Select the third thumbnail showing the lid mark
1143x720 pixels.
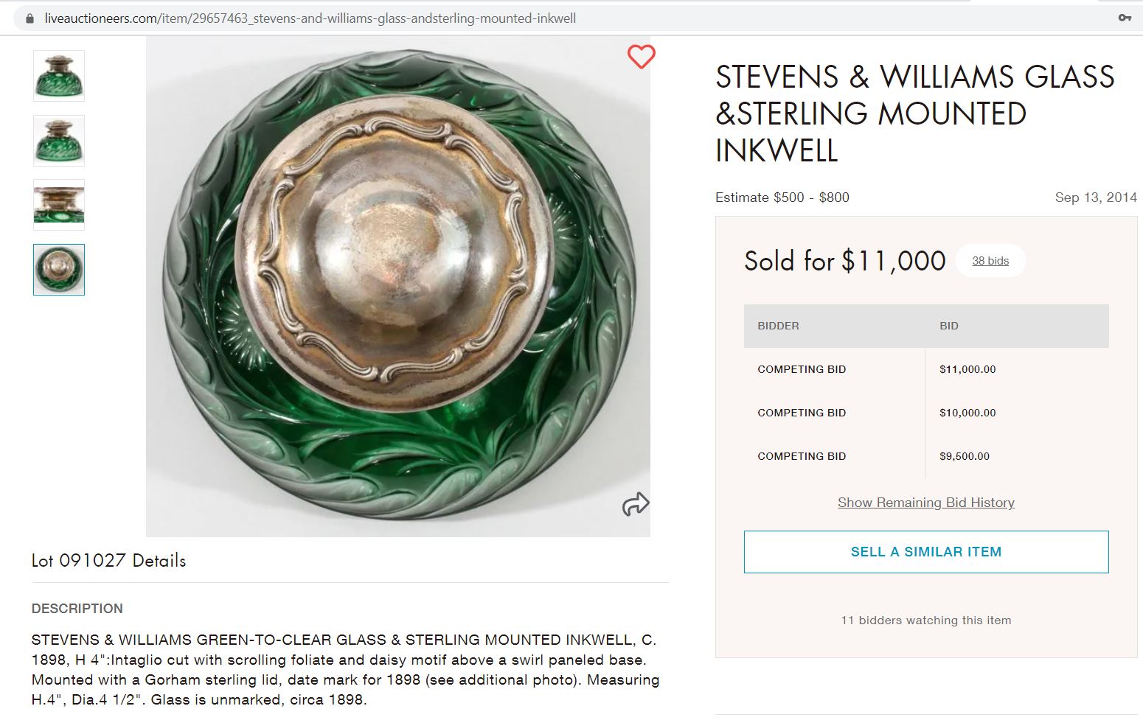tap(59, 205)
